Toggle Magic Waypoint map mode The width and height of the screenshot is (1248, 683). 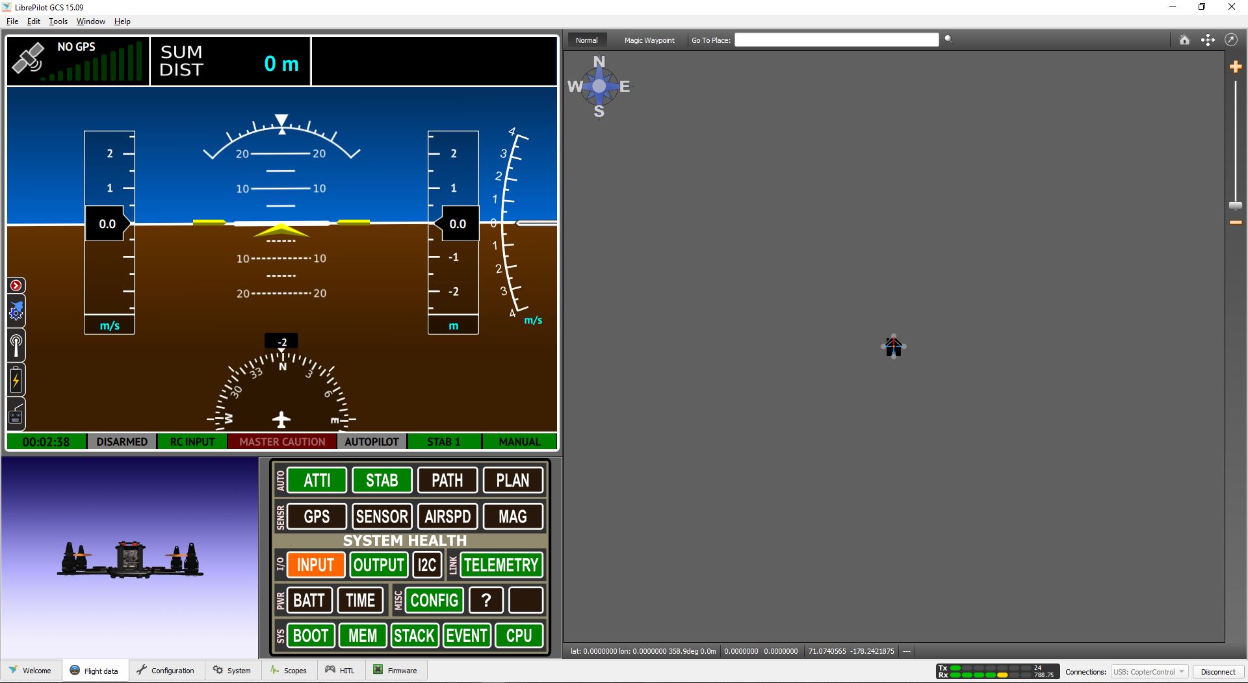(649, 40)
